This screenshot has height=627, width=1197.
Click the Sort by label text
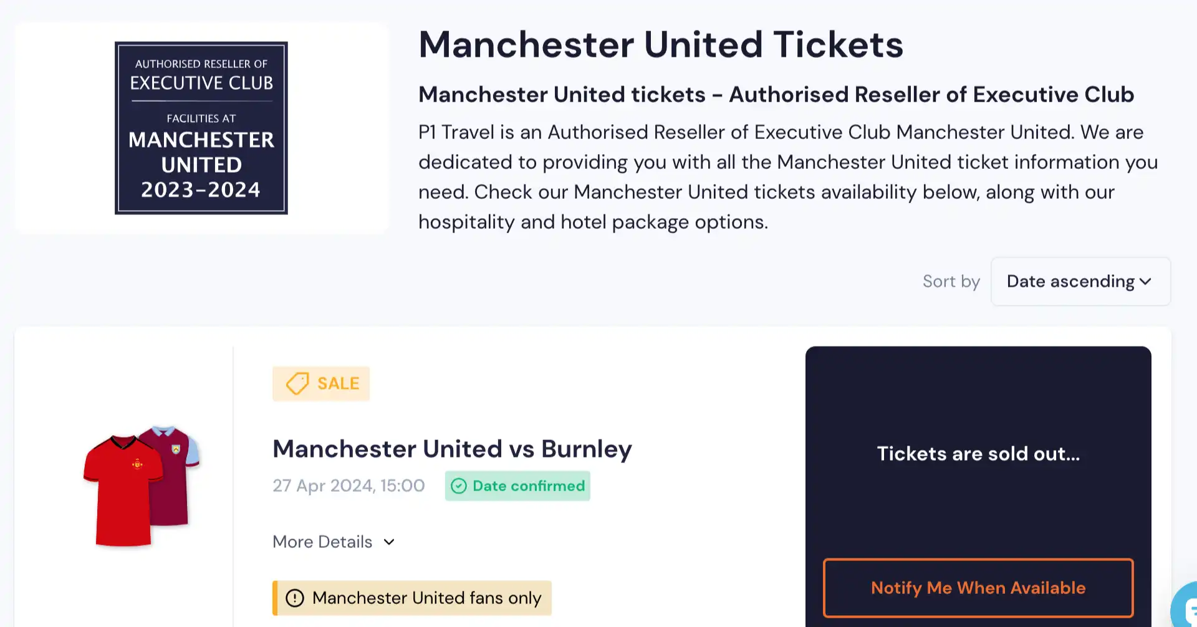coord(951,282)
